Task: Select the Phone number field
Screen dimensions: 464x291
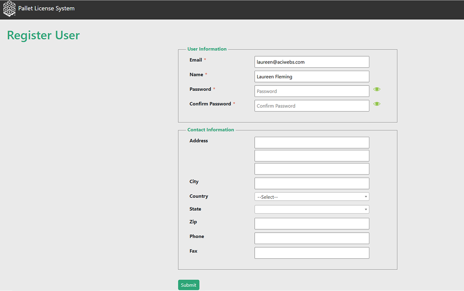Action: coord(311,238)
